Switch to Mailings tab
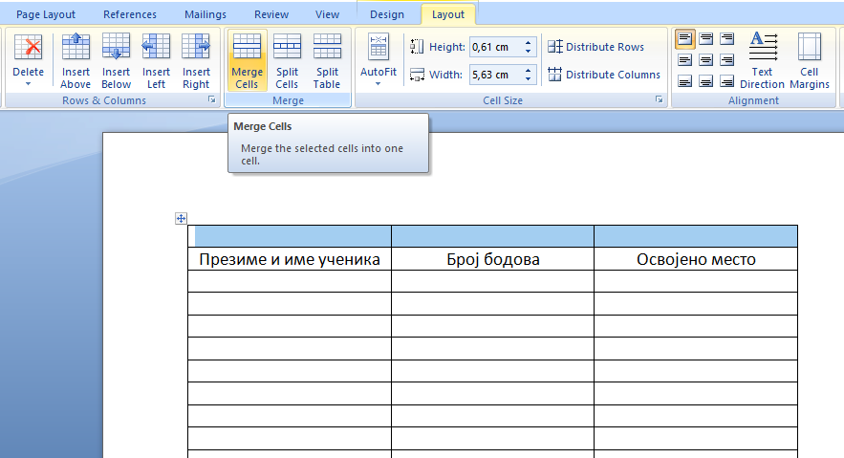The height and width of the screenshot is (458, 844). coord(206,14)
